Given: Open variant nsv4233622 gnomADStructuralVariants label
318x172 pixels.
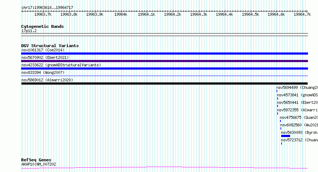Looking at the screenshot, I should tap(61, 65).
